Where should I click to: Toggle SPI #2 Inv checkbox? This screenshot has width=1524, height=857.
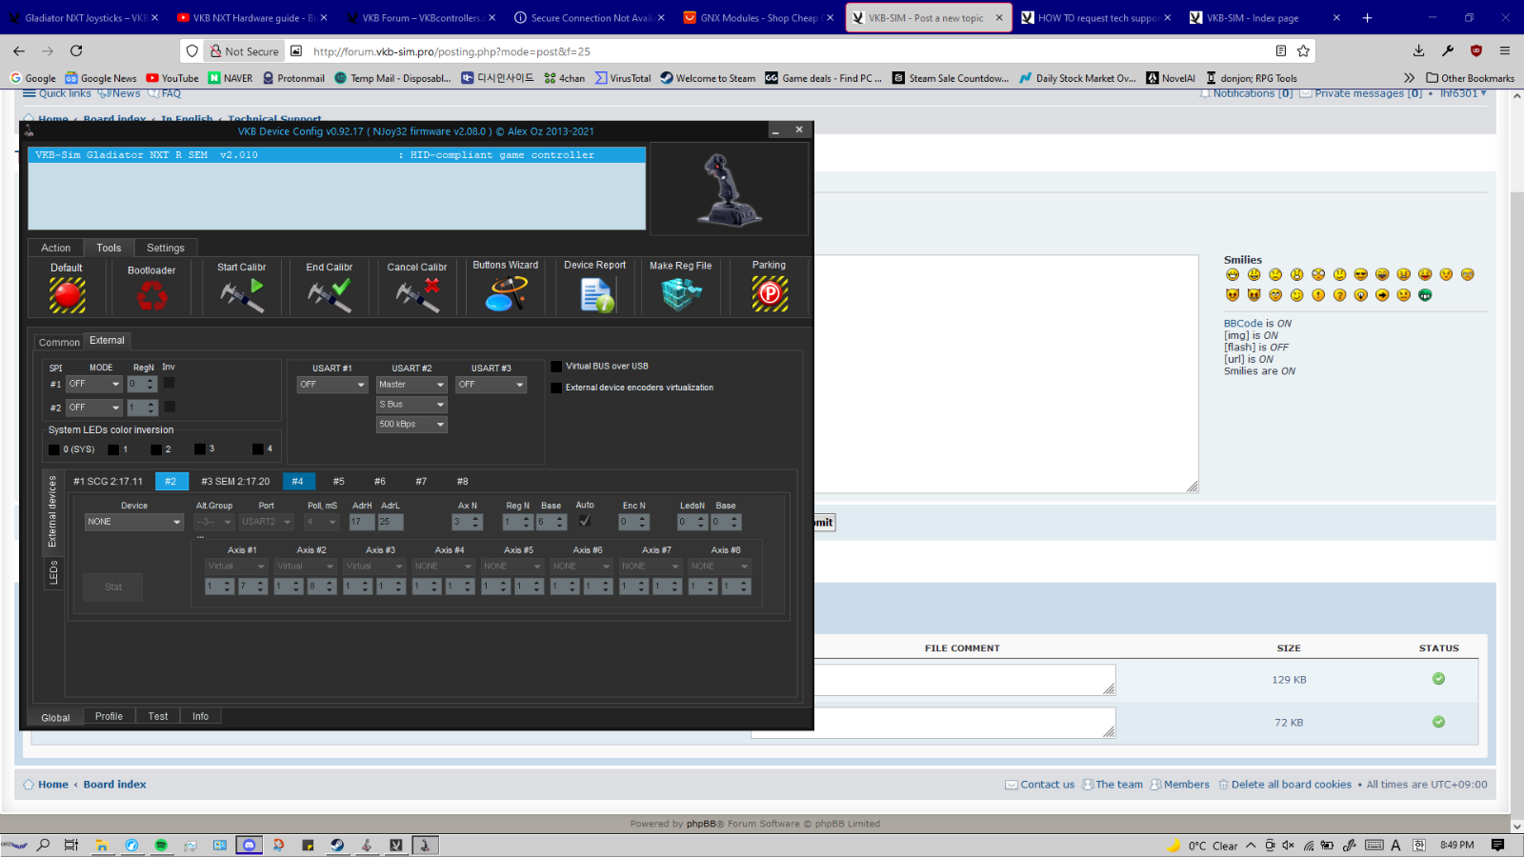[169, 407]
